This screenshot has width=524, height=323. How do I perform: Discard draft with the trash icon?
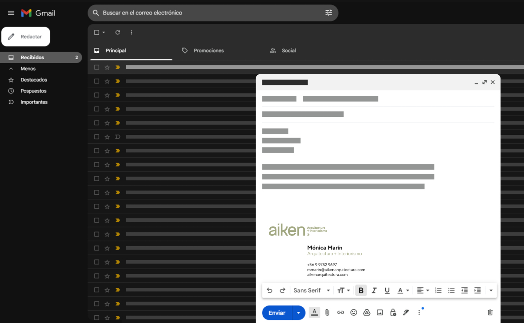pyautogui.click(x=490, y=312)
